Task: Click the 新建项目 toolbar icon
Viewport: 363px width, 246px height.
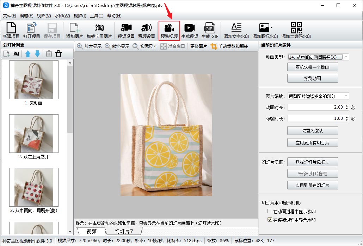Action: (x=11, y=30)
